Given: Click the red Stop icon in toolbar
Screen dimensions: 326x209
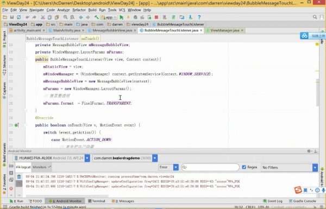Looking at the screenshot, I should coord(156,17).
